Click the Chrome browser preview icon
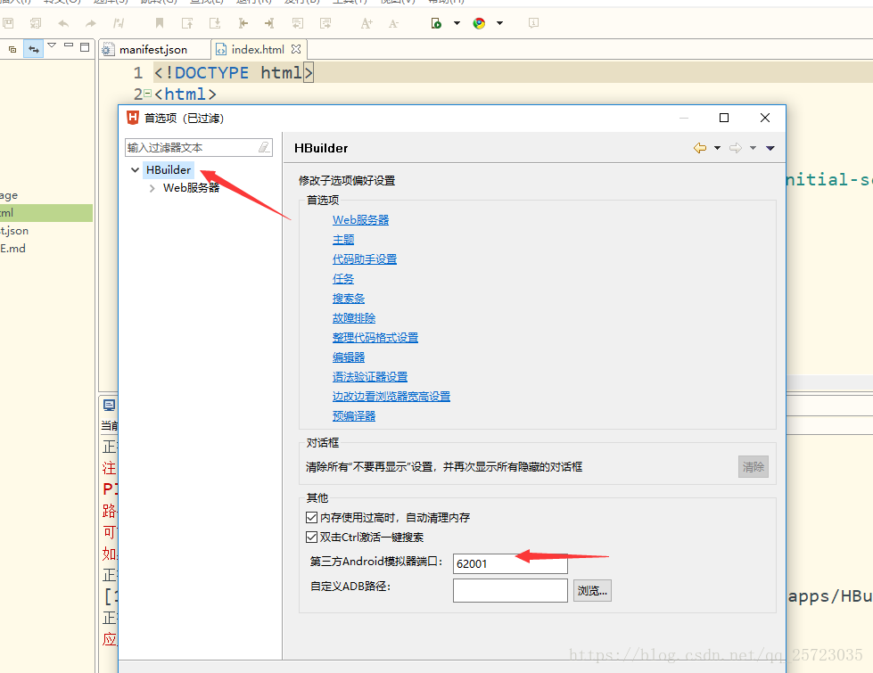This screenshot has width=873, height=673. point(479,23)
